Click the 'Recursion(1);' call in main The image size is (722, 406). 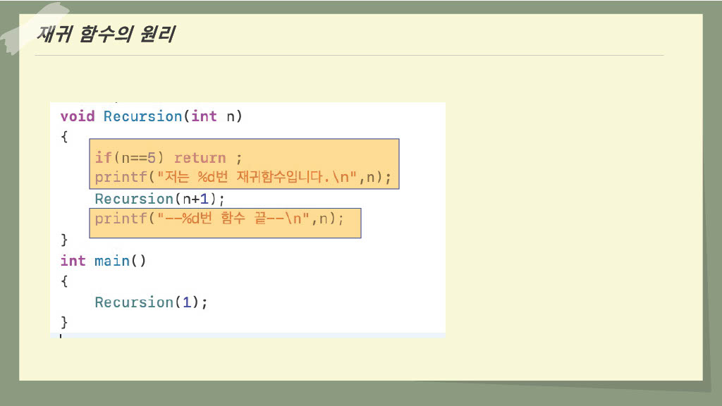tap(151, 302)
